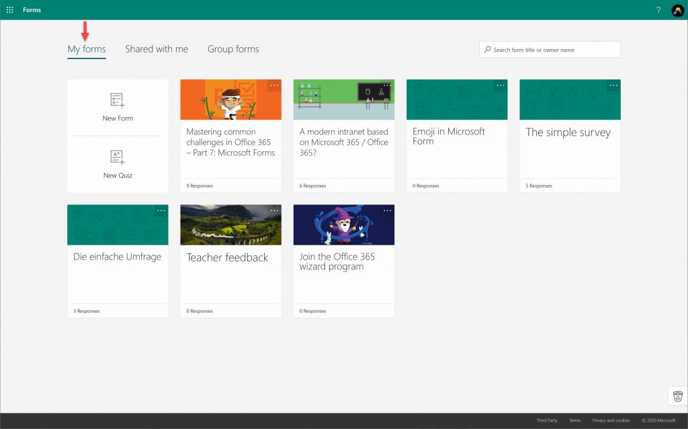Switch to the Group forms tab

point(233,49)
